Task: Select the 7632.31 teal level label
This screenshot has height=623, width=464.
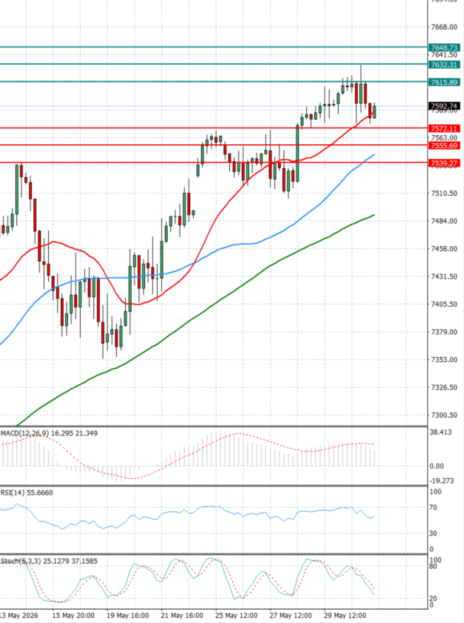Action: coord(444,65)
